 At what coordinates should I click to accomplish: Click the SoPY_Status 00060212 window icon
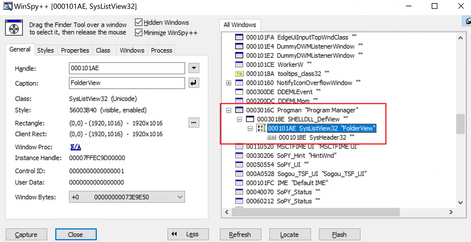click(239, 201)
